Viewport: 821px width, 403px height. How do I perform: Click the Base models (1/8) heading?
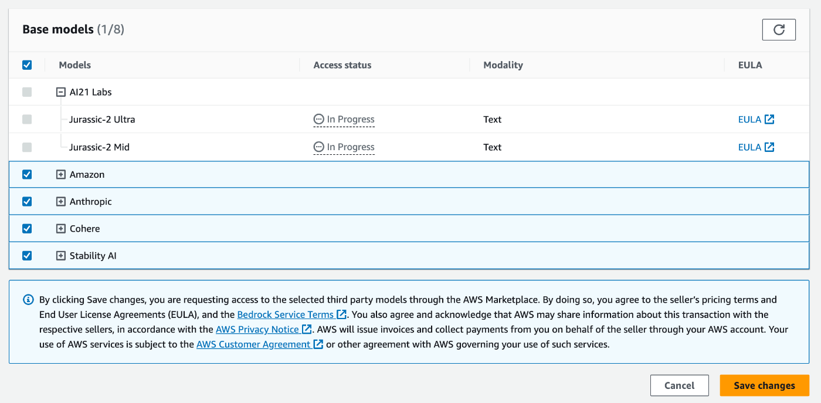click(x=73, y=29)
